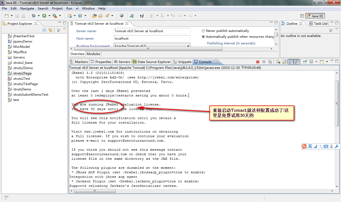Open the Debug configurations dropdown arrow
The width and height of the screenshot is (341, 202).
38,16
